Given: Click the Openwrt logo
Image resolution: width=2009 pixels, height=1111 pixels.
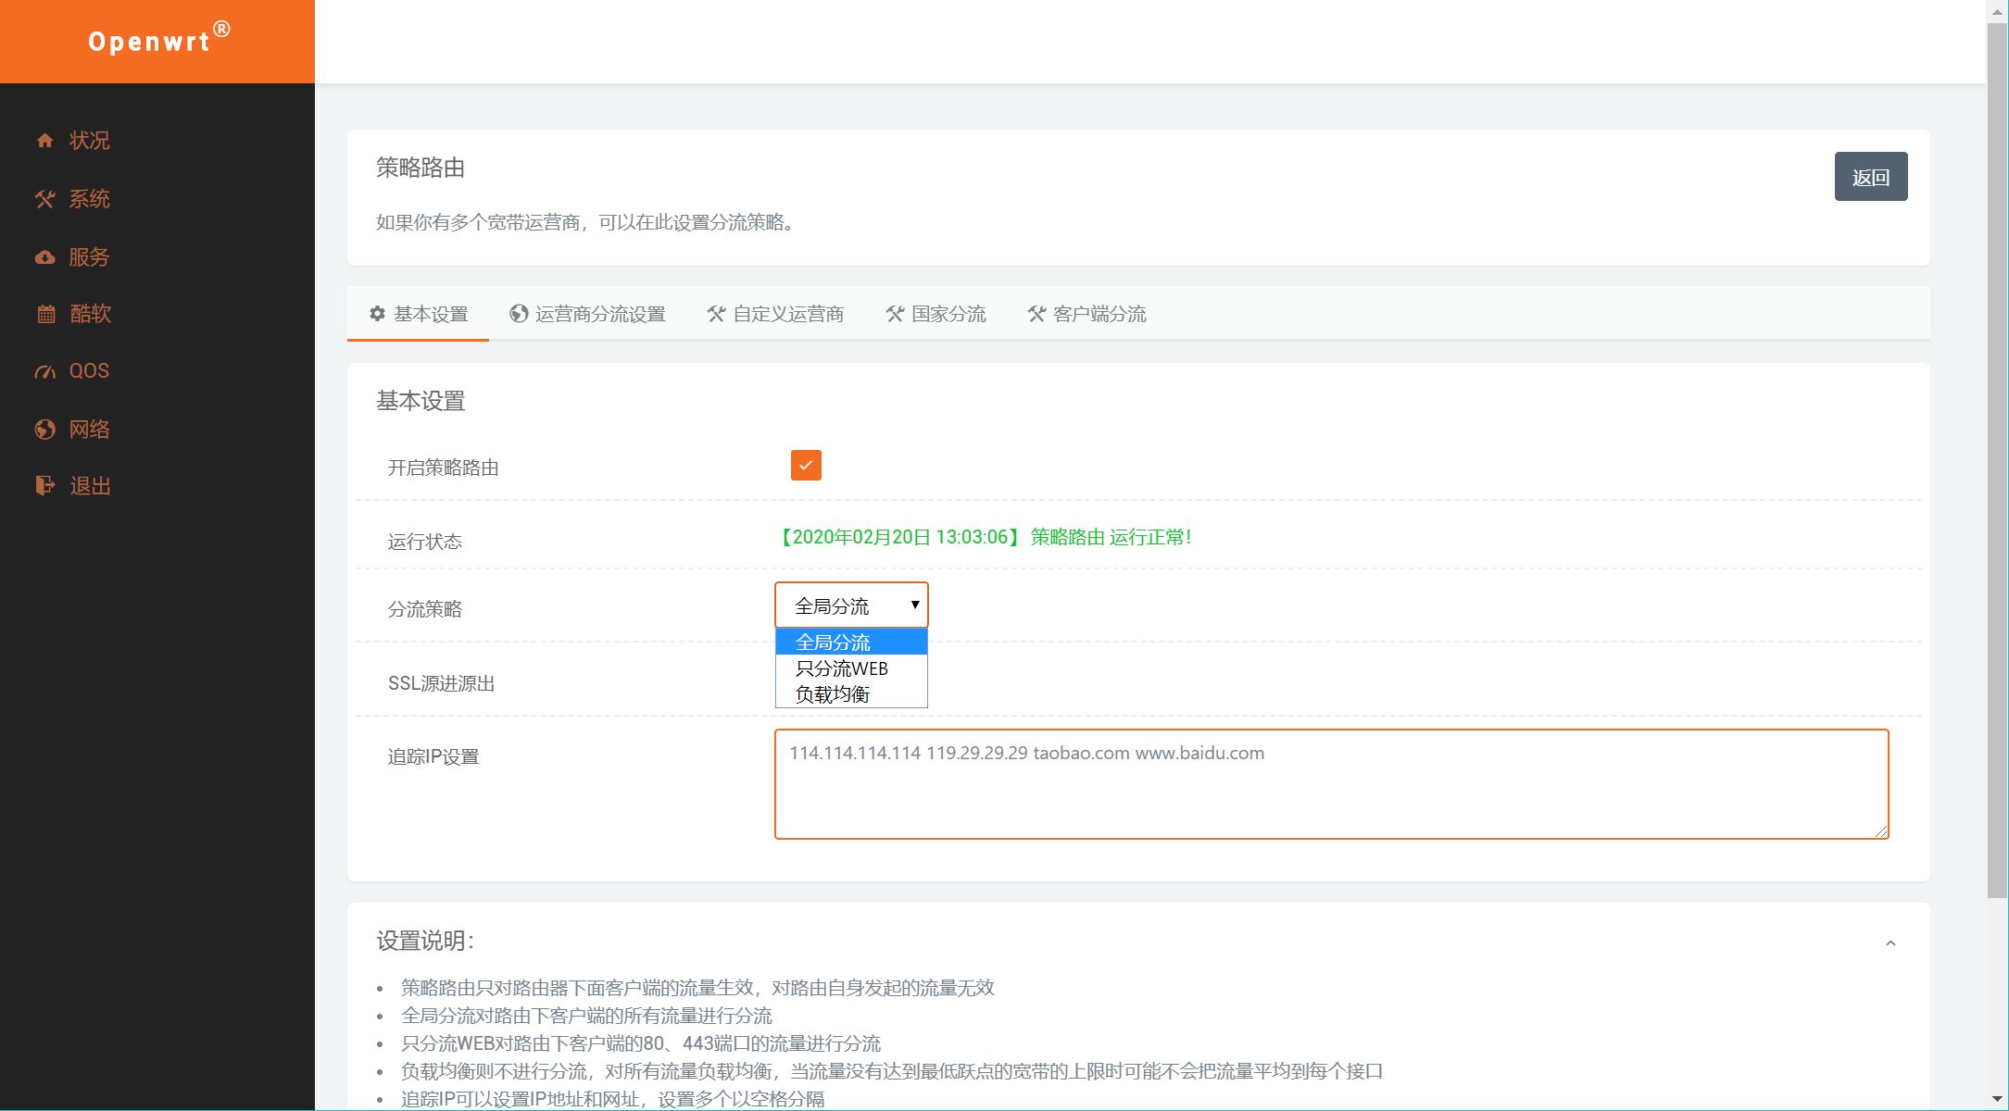Looking at the screenshot, I should point(158,39).
